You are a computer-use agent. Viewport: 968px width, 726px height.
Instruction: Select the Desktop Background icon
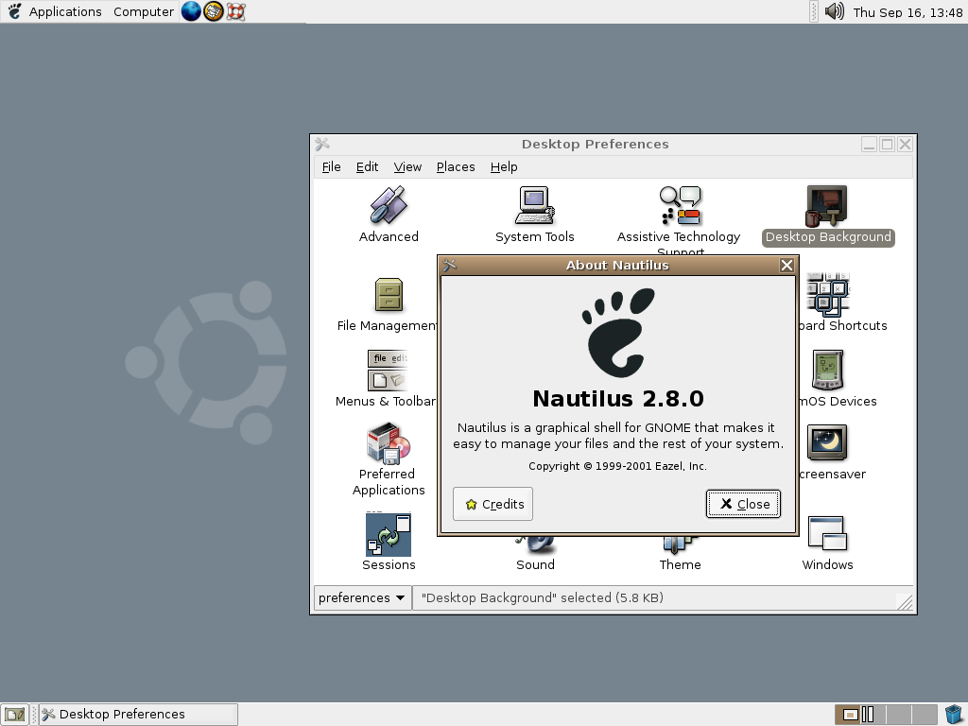(827, 206)
